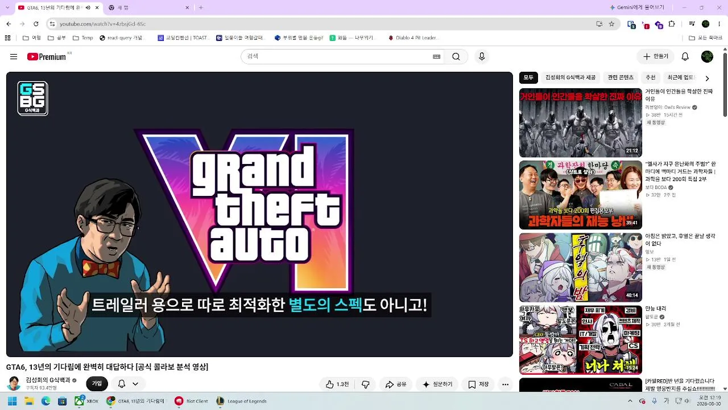Open the 아침은 밝았고 video thumbnail
The height and width of the screenshot is (410, 728).
tap(581, 268)
